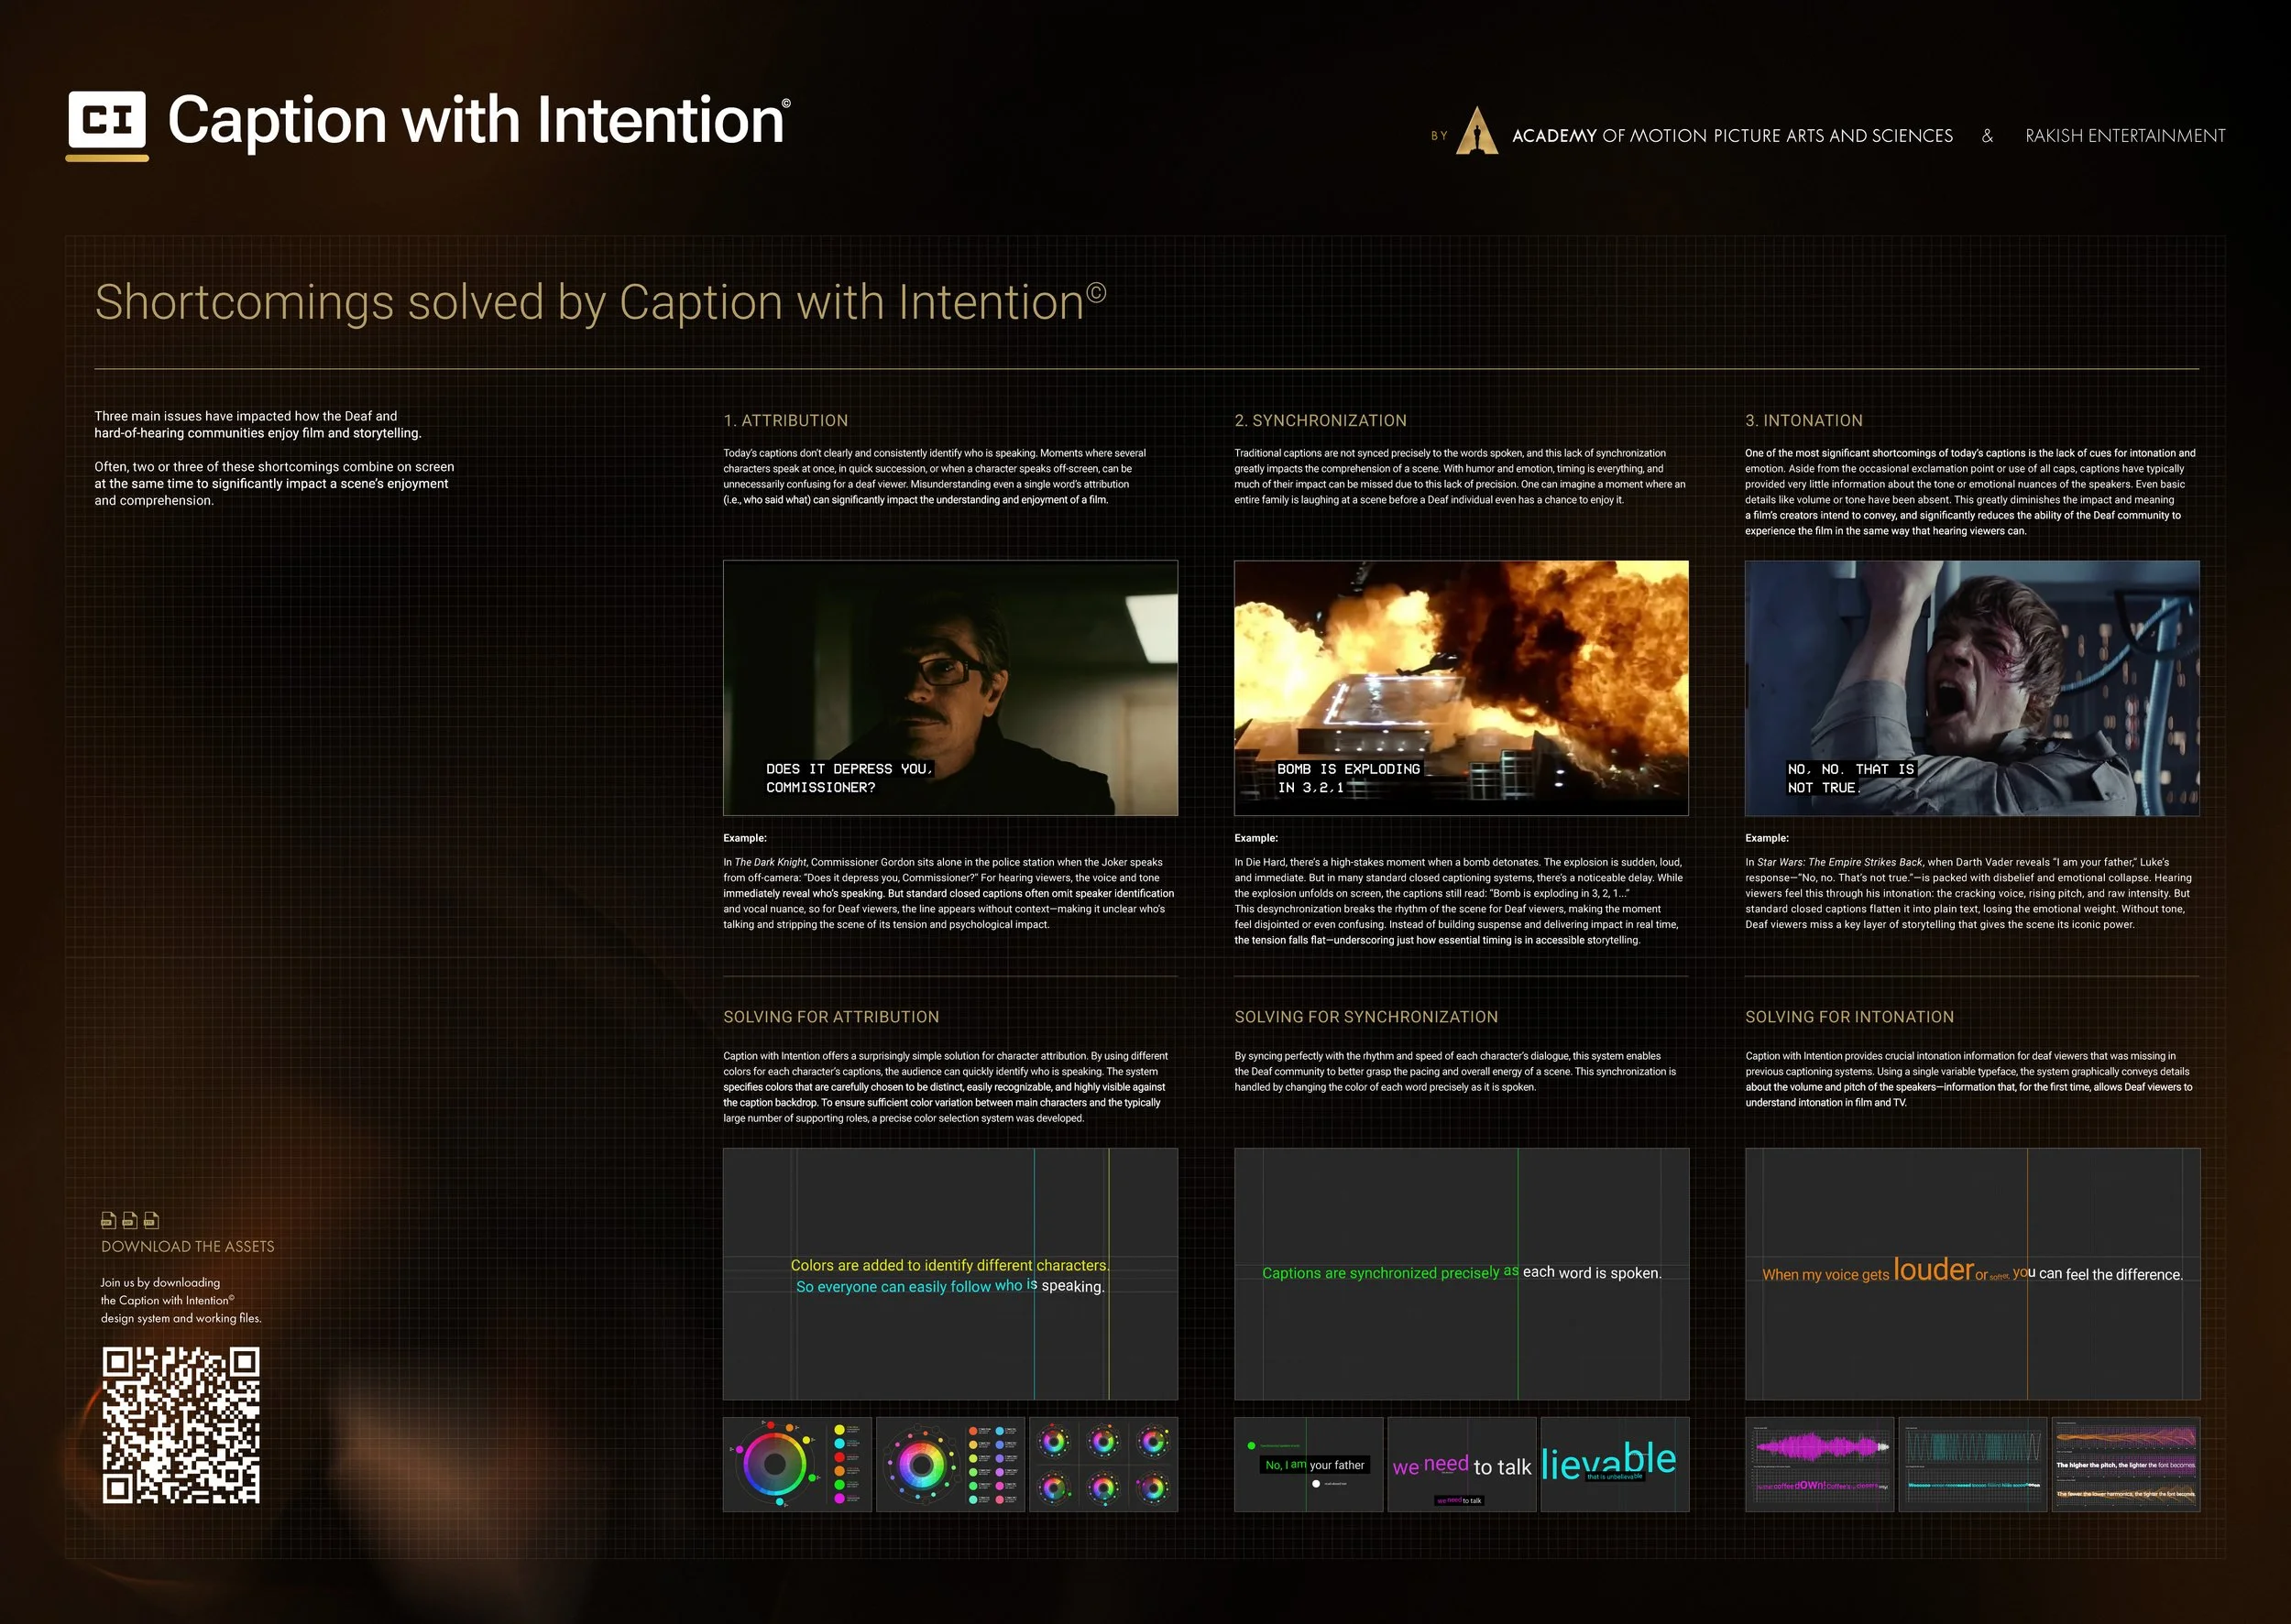2291x1624 pixels.
Task: Click the CI caption logo badge
Action: pos(107,123)
